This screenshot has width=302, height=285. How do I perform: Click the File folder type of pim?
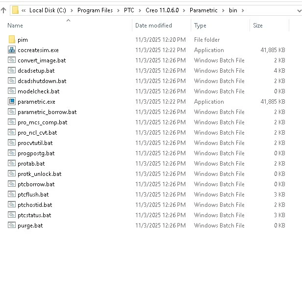(x=207, y=40)
